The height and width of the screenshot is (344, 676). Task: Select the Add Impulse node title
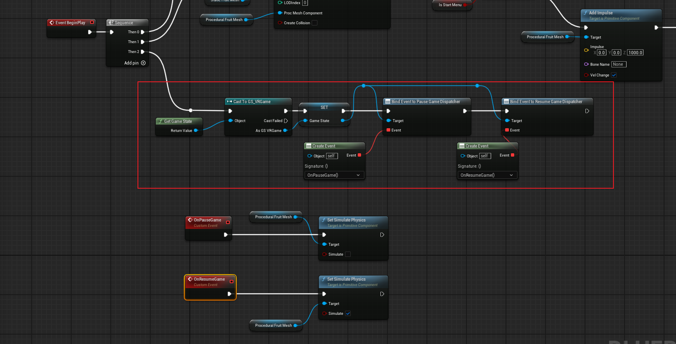[601, 13]
